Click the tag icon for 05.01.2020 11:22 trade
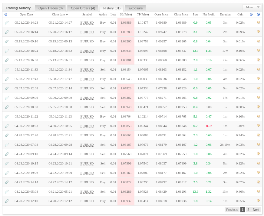264x216 pixels. pyautogui.click(x=7, y=117)
